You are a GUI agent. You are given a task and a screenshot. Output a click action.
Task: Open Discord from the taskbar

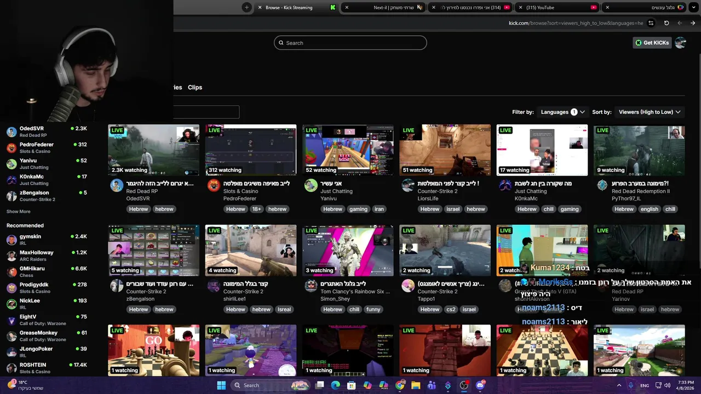(x=480, y=385)
